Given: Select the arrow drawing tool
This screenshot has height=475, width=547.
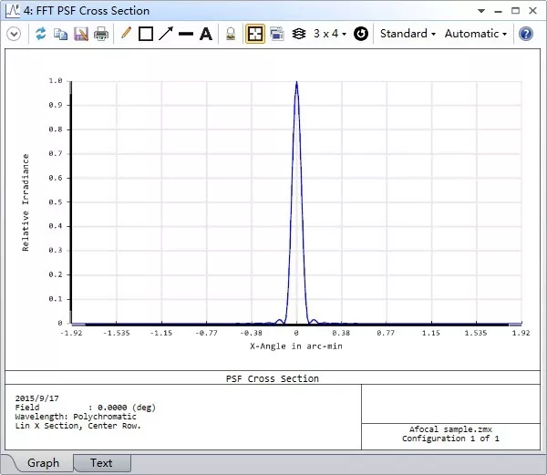Looking at the screenshot, I should coord(165,34).
